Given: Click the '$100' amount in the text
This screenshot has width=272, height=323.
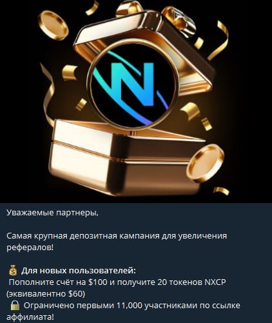Looking at the screenshot, I should click(98, 282).
